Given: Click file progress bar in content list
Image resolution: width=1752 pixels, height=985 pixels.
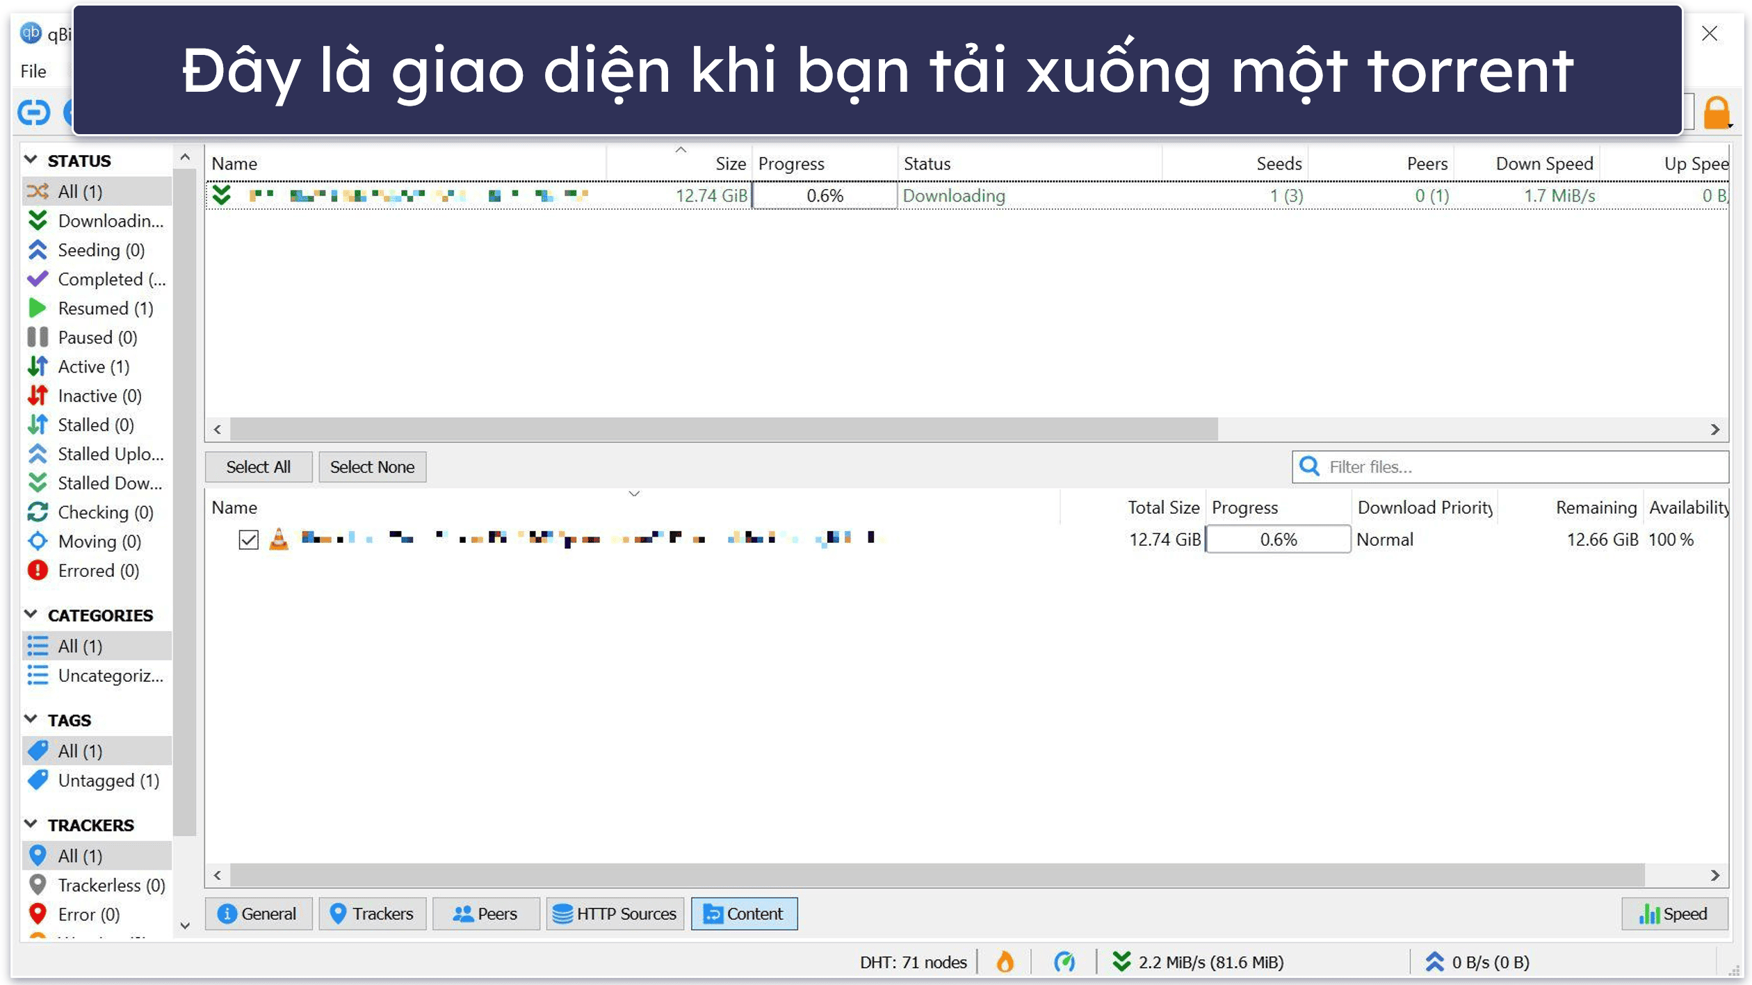Looking at the screenshot, I should (1278, 539).
